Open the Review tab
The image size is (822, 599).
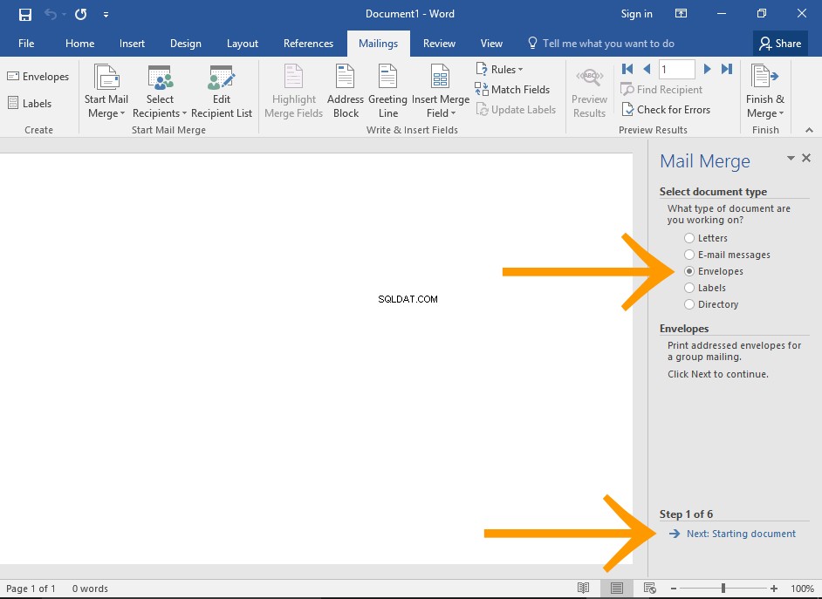(x=439, y=44)
